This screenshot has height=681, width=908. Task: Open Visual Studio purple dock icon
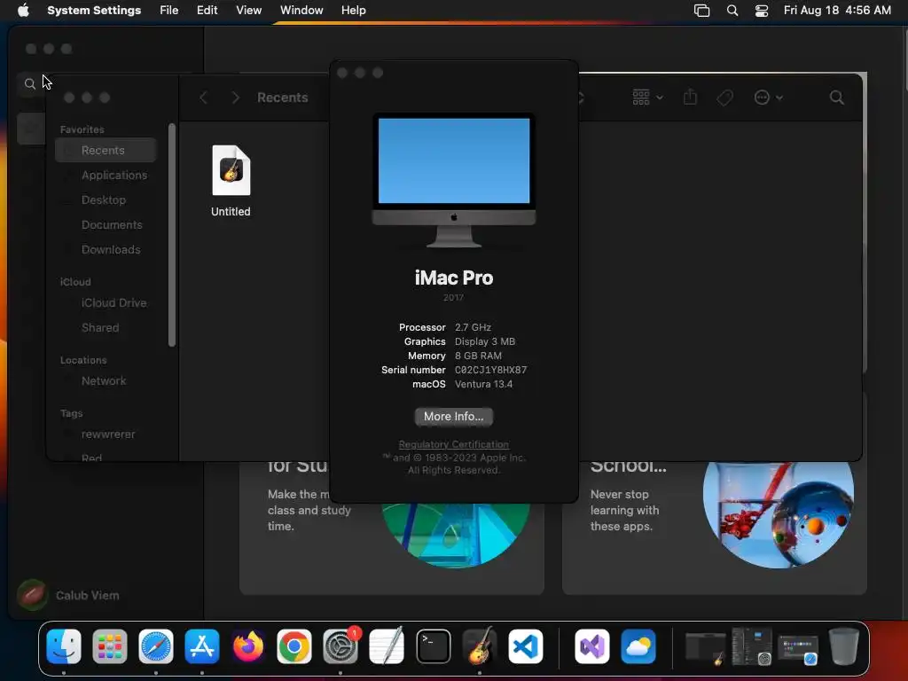click(591, 646)
